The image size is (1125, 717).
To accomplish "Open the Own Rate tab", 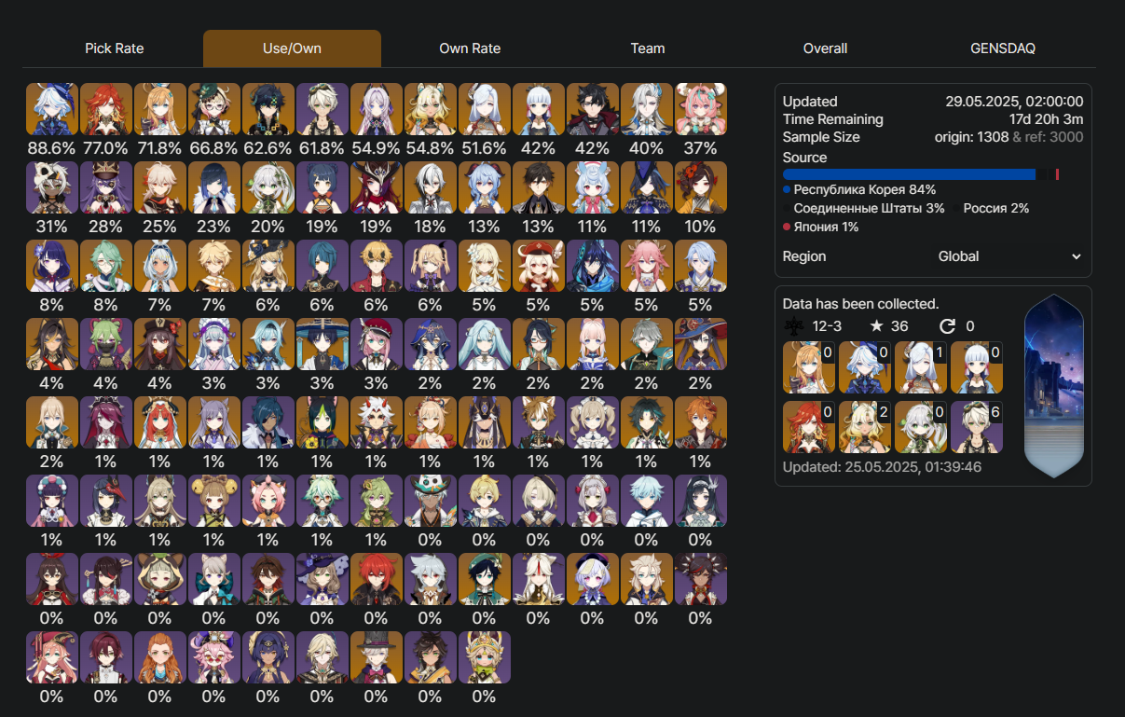I will coord(470,48).
